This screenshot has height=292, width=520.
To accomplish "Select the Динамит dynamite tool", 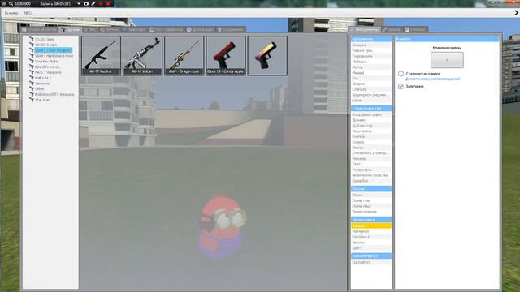I will 371,120.
